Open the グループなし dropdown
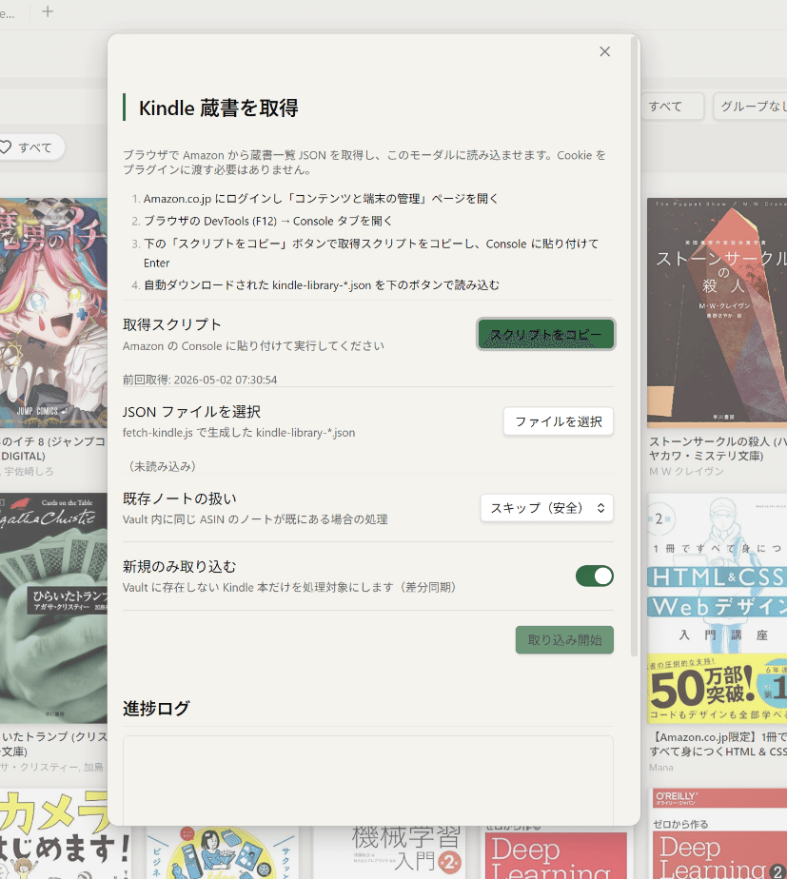 point(752,107)
